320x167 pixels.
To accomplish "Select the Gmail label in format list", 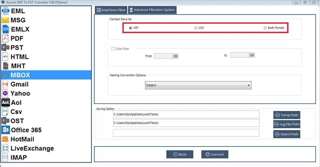I will 19,84.
